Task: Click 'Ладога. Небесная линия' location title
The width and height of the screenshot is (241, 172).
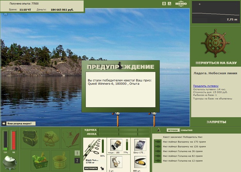Action: coord(215,73)
